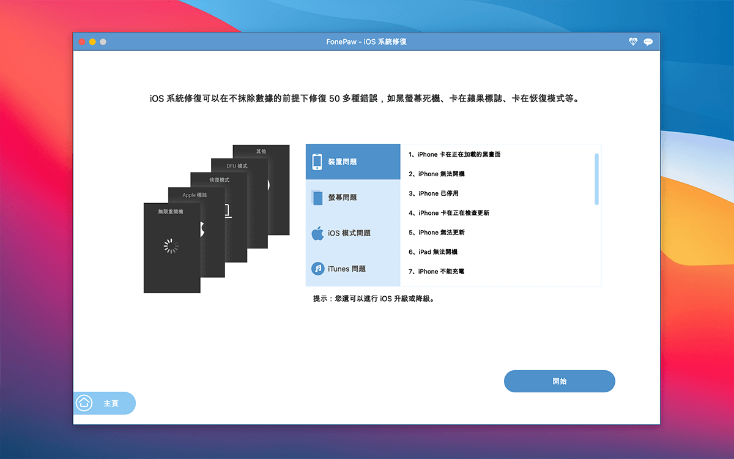Click the screen icon beside 螢幕問題

317,198
